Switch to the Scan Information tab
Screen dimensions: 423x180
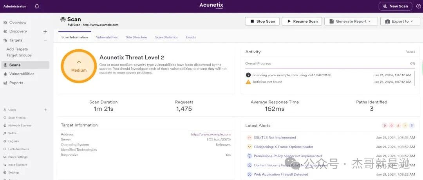[75, 37]
